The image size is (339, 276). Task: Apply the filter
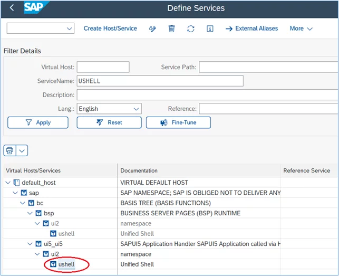pos(38,122)
